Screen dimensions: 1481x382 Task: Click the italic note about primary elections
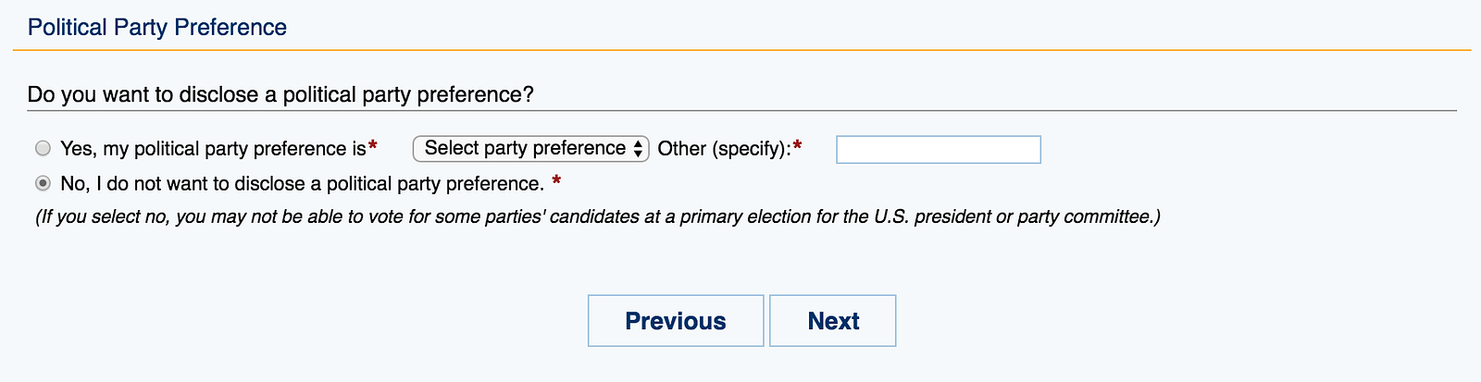(597, 216)
